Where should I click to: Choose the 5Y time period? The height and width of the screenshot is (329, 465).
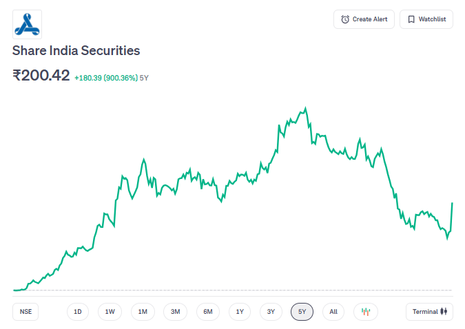[302, 312]
